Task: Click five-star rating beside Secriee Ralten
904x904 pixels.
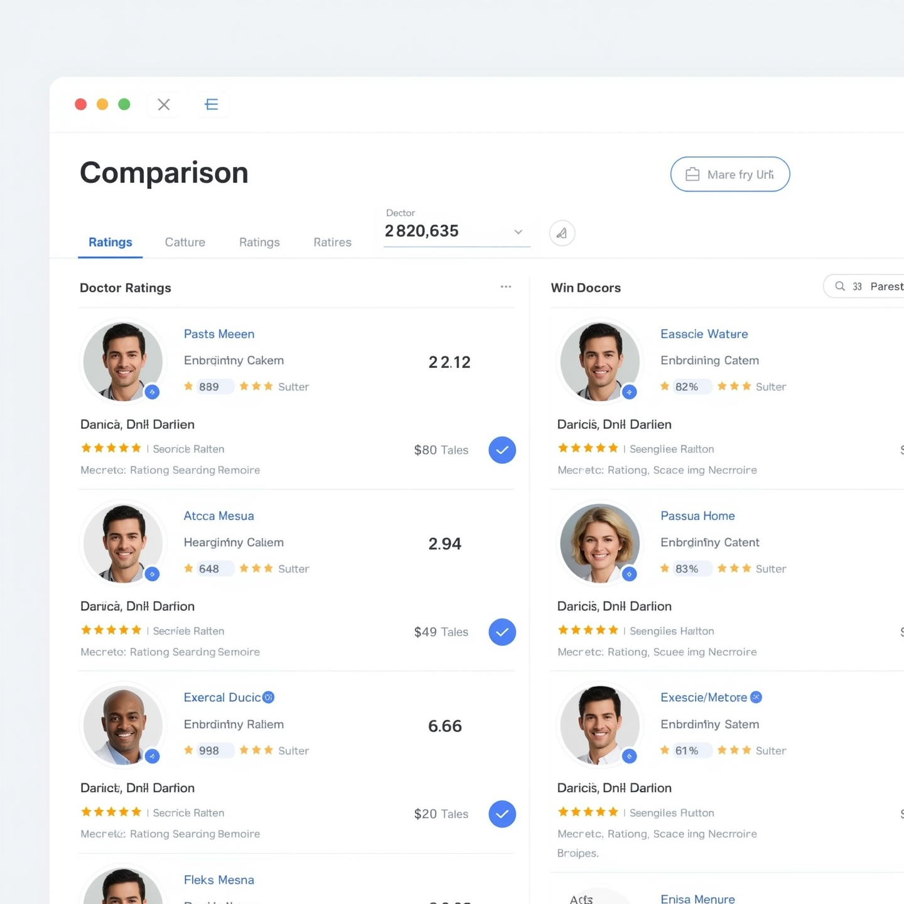Action: pyautogui.click(x=111, y=630)
